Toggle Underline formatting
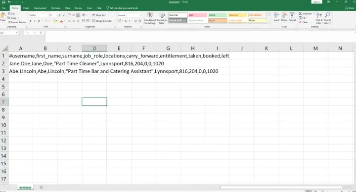Viewport: 356px width, 192px height. [39, 21]
